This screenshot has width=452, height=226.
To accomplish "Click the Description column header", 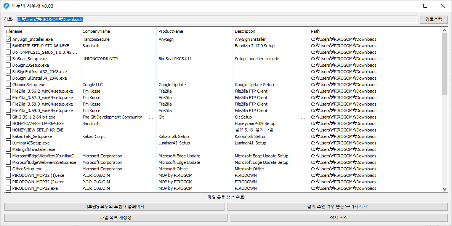I will coord(271,31).
